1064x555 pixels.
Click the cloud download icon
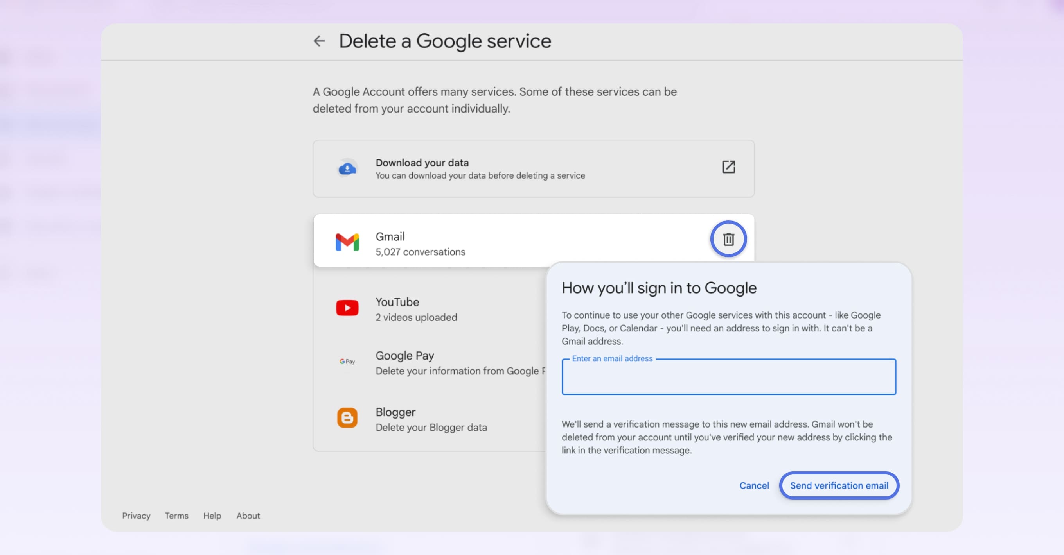pos(347,168)
